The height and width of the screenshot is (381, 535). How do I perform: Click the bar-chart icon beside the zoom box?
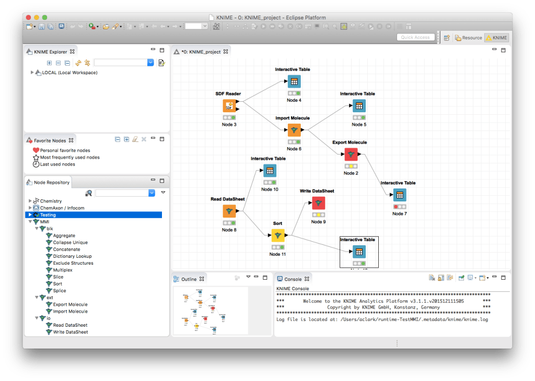click(x=216, y=26)
